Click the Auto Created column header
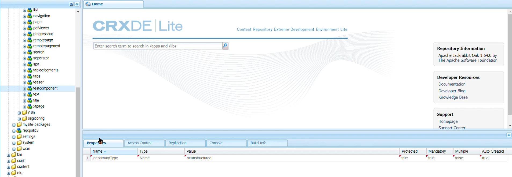Image resolution: width=512 pixels, height=177 pixels. point(493,151)
